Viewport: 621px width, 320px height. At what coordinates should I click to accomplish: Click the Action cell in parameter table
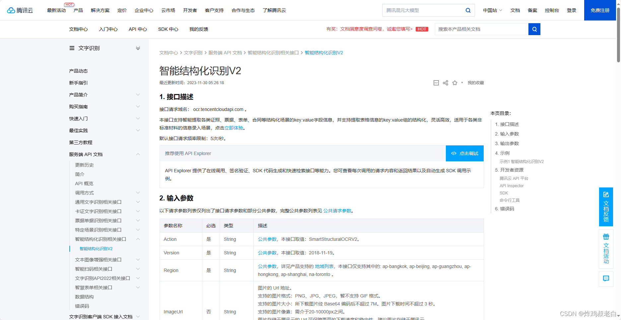[181, 239]
